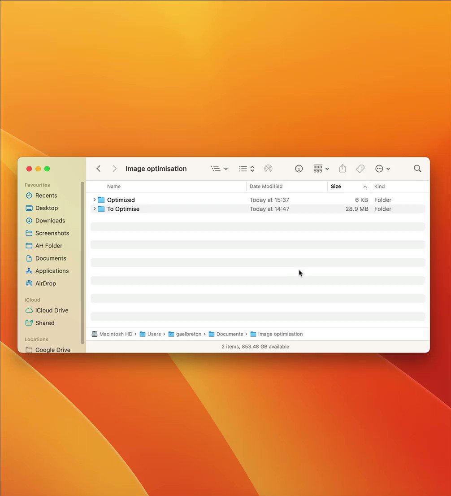Screen dimensions: 451x496
Task: Click the sidebar vertical scrollbar
Action: coord(82,262)
